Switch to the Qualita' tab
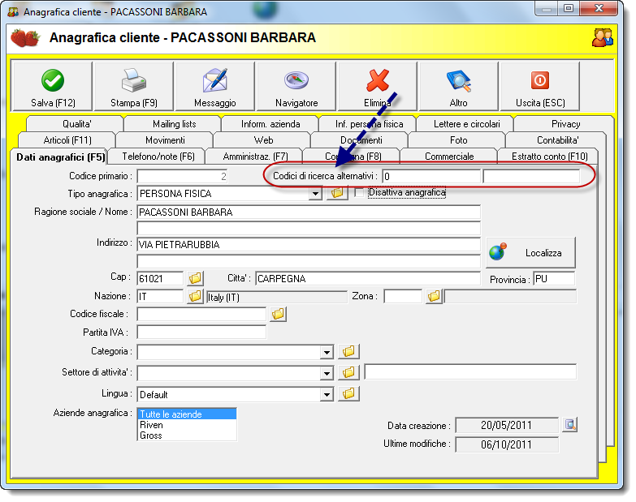Image resolution: width=636 pixels, height=502 pixels. pos(76,124)
